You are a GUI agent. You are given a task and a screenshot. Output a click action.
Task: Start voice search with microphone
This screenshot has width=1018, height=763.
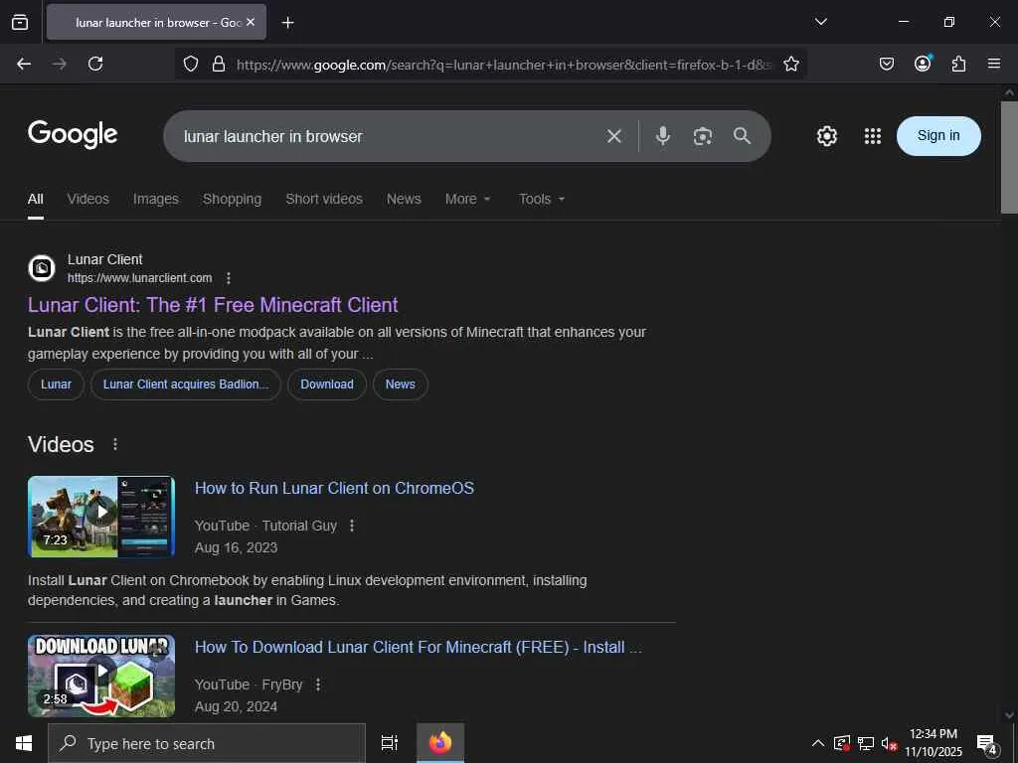[662, 135]
